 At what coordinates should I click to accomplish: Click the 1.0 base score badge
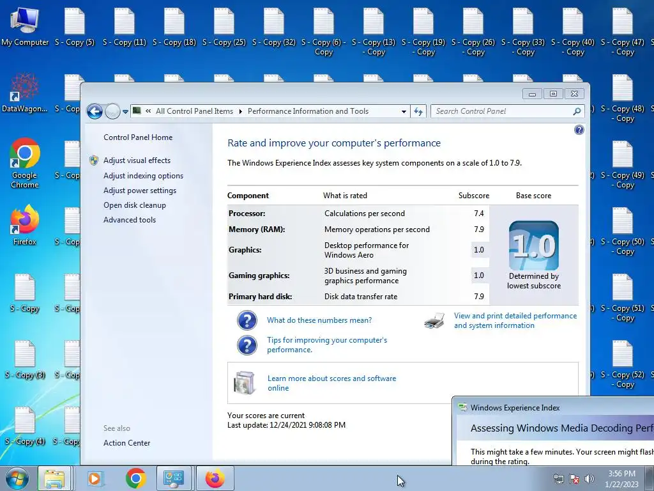pos(533,245)
